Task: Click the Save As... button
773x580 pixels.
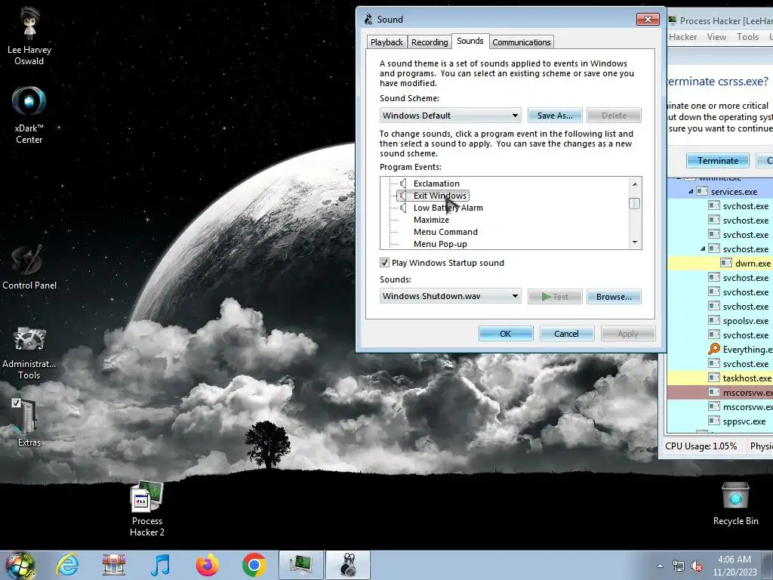Action: tap(555, 116)
